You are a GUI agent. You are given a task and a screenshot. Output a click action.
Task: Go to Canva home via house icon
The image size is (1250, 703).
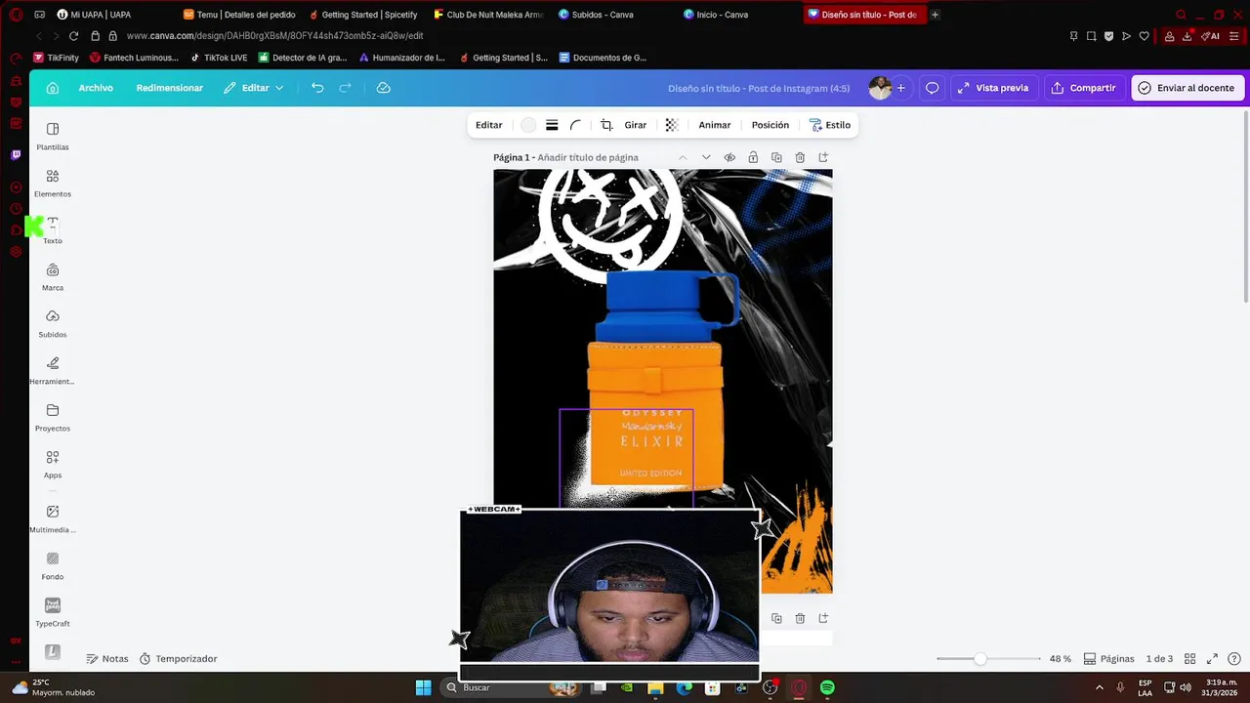tap(53, 88)
